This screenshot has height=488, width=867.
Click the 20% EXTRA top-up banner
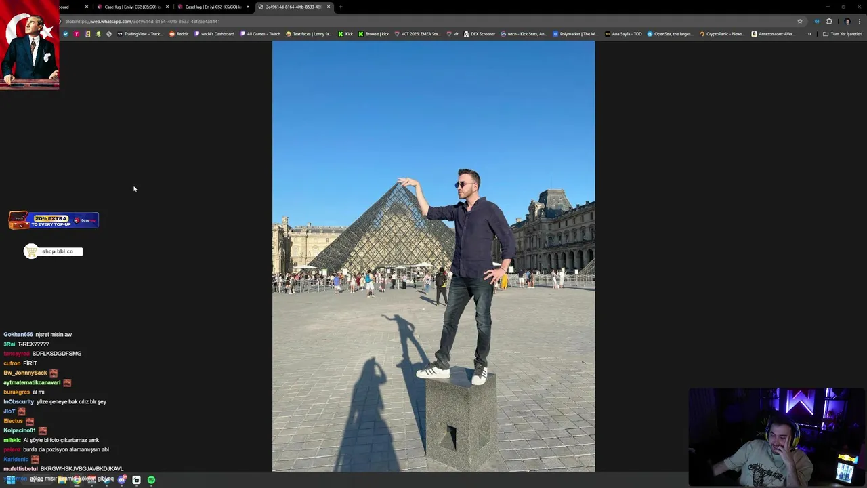pos(54,220)
